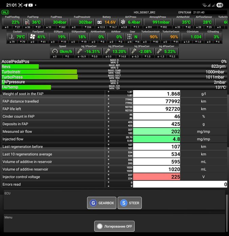Tap the 92720 FAP life left value
Viewport: 229px width, 236px height.
tap(157, 109)
